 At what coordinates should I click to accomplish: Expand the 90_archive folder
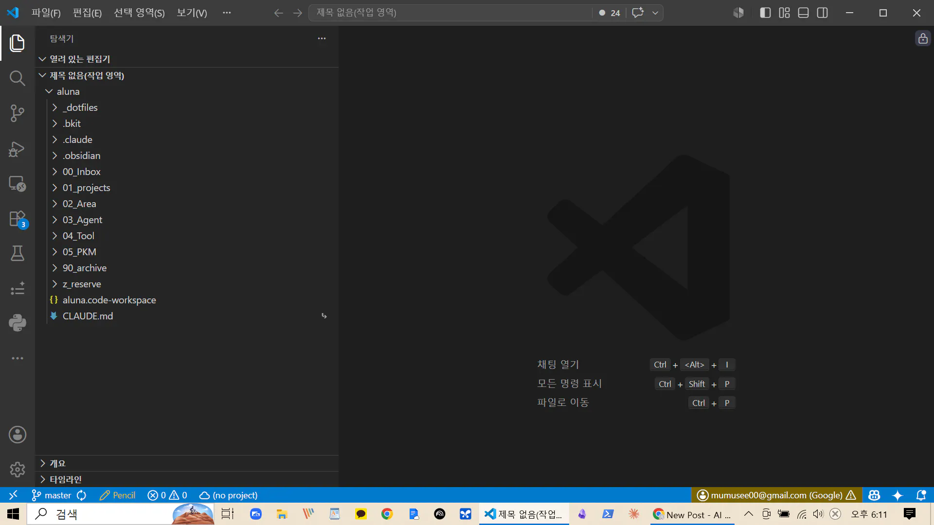point(187,268)
